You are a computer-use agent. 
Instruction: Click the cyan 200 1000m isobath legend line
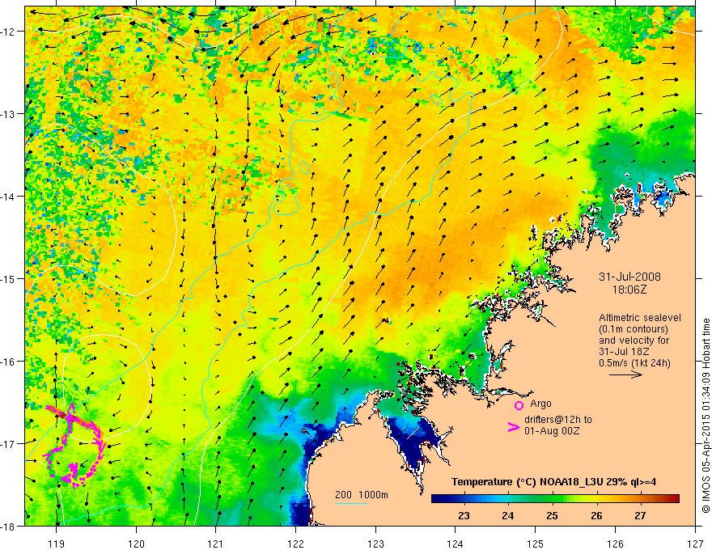point(351,503)
